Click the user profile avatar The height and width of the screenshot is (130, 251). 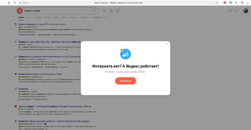click(x=245, y=11)
